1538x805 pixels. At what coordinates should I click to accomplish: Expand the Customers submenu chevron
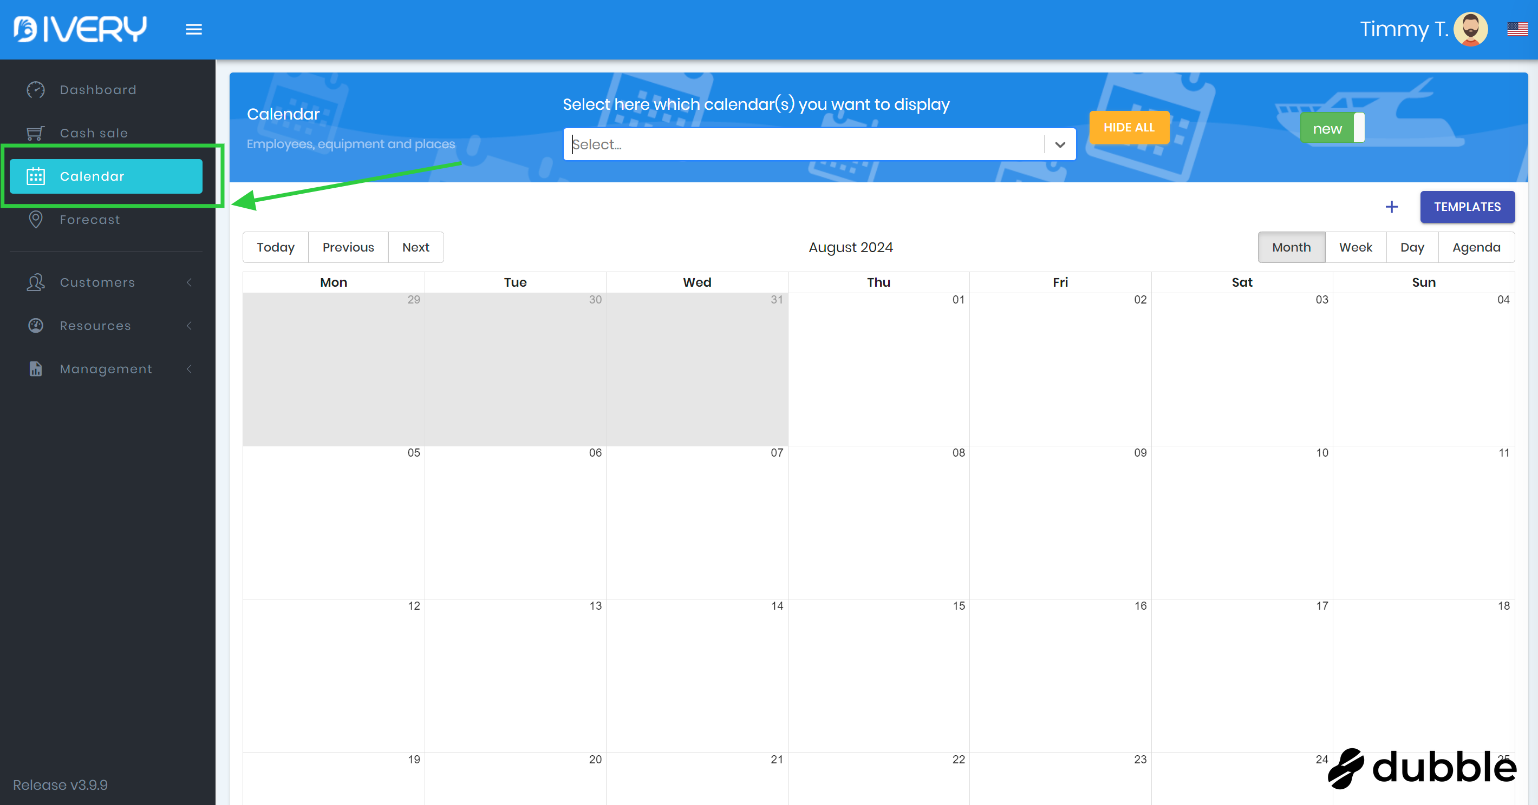point(189,282)
